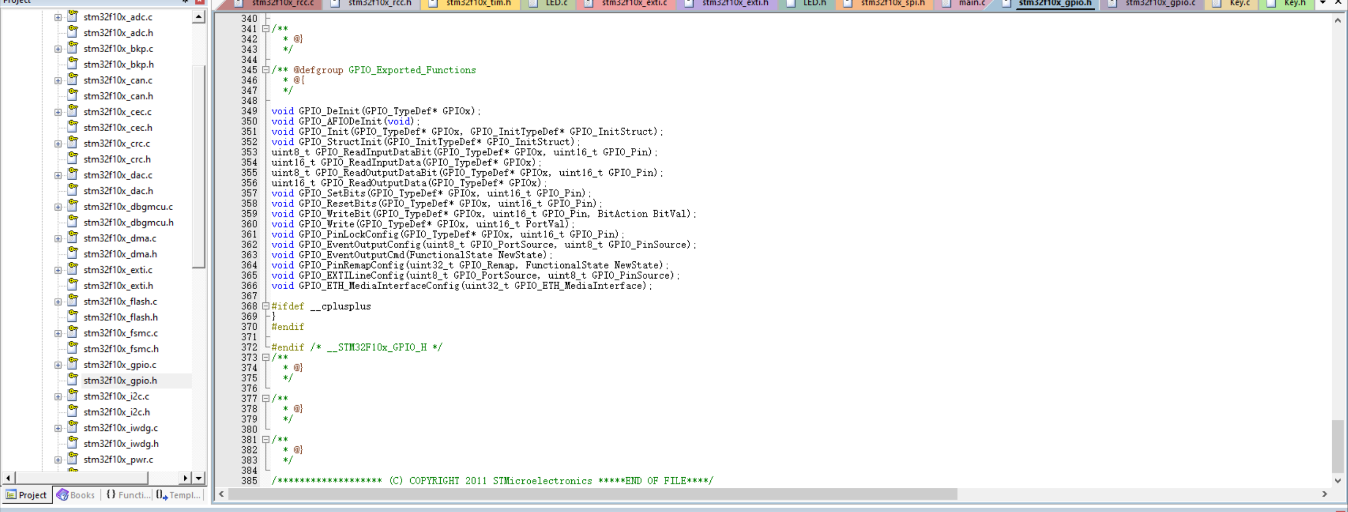Click the file icon beside stm32f10x_i2c.c
This screenshot has height=512, width=1348.
[73, 396]
